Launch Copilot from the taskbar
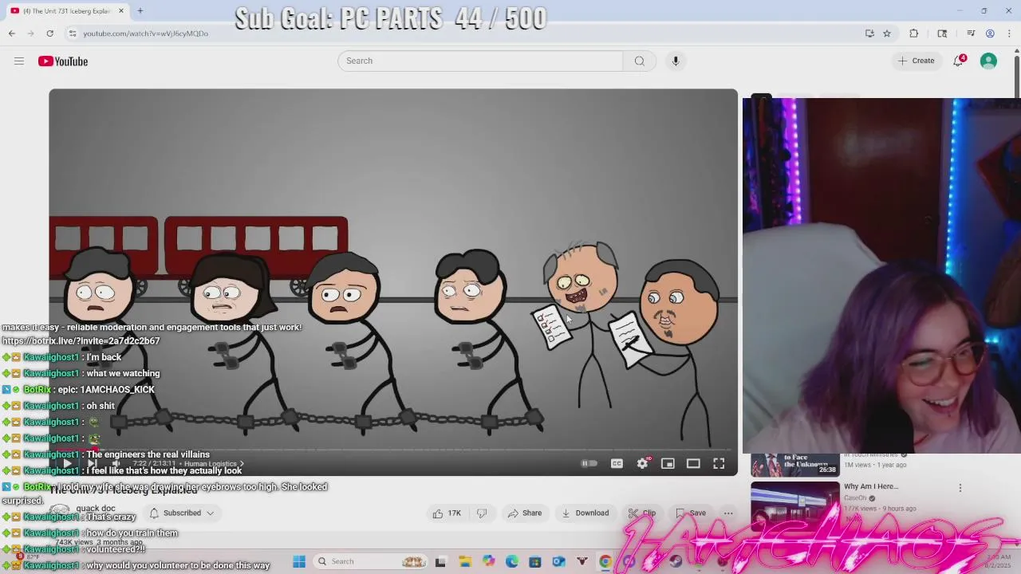The image size is (1021, 574). point(488,561)
